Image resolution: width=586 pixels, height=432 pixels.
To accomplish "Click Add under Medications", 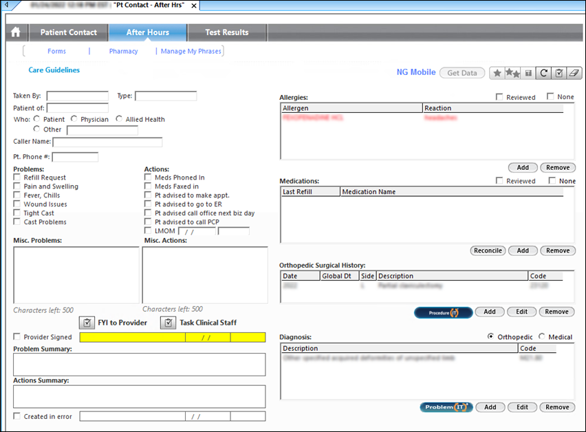I will pos(523,250).
